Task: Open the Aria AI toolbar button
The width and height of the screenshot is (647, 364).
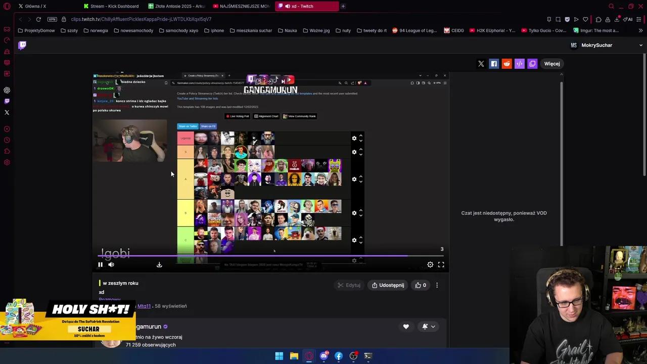Action: [x=629, y=19]
